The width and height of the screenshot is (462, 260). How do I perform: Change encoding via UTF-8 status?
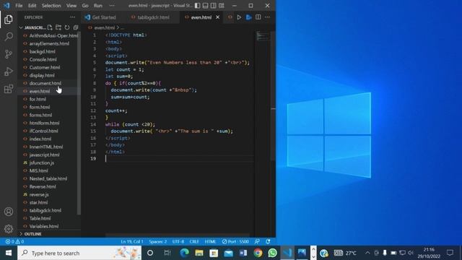[178, 241]
